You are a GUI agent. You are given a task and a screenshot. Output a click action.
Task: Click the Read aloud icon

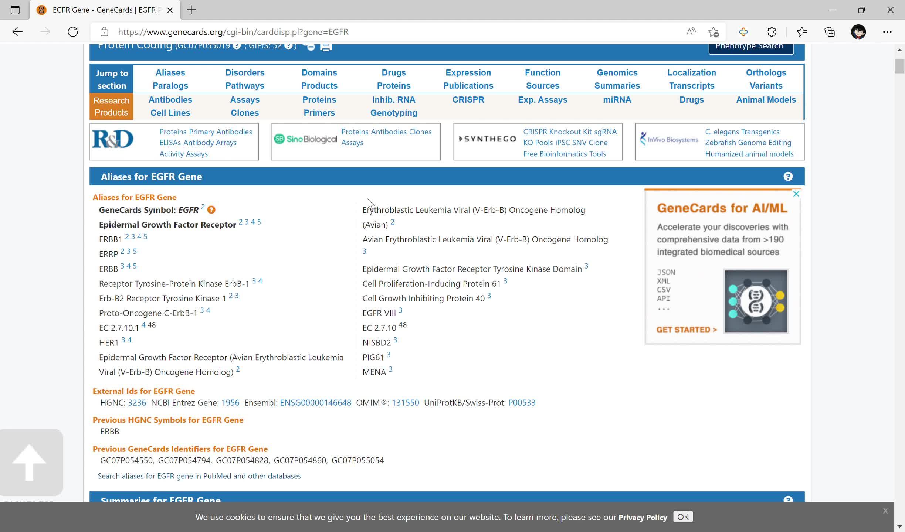[691, 32]
